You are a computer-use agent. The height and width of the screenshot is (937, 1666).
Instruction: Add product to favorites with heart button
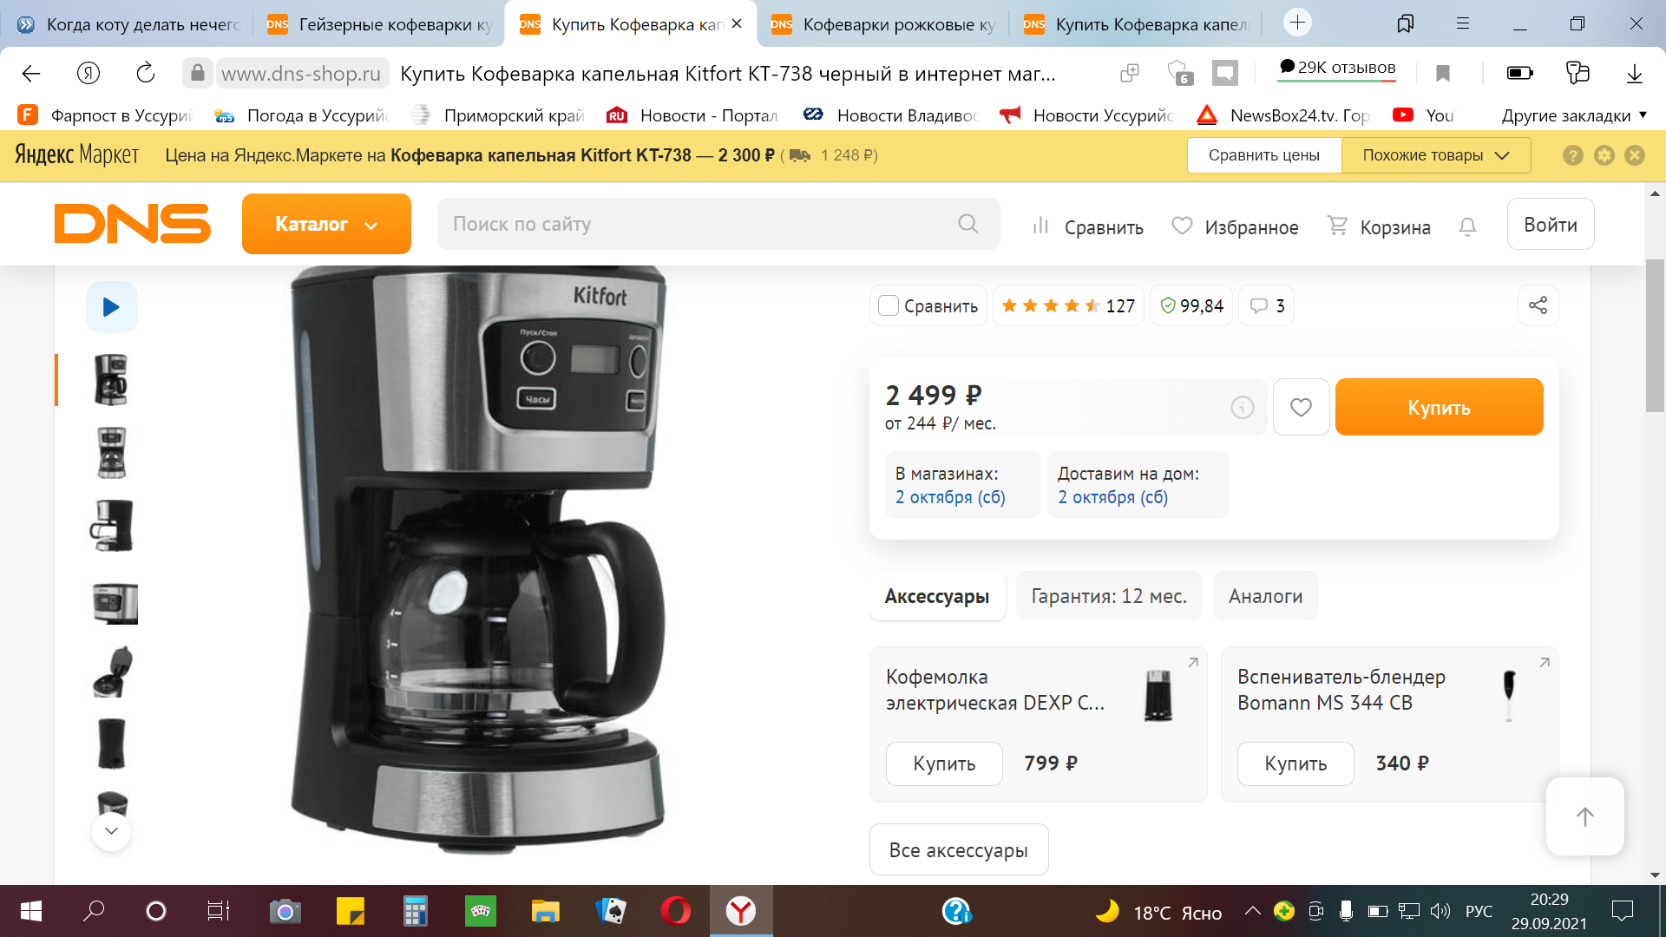pyautogui.click(x=1301, y=407)
